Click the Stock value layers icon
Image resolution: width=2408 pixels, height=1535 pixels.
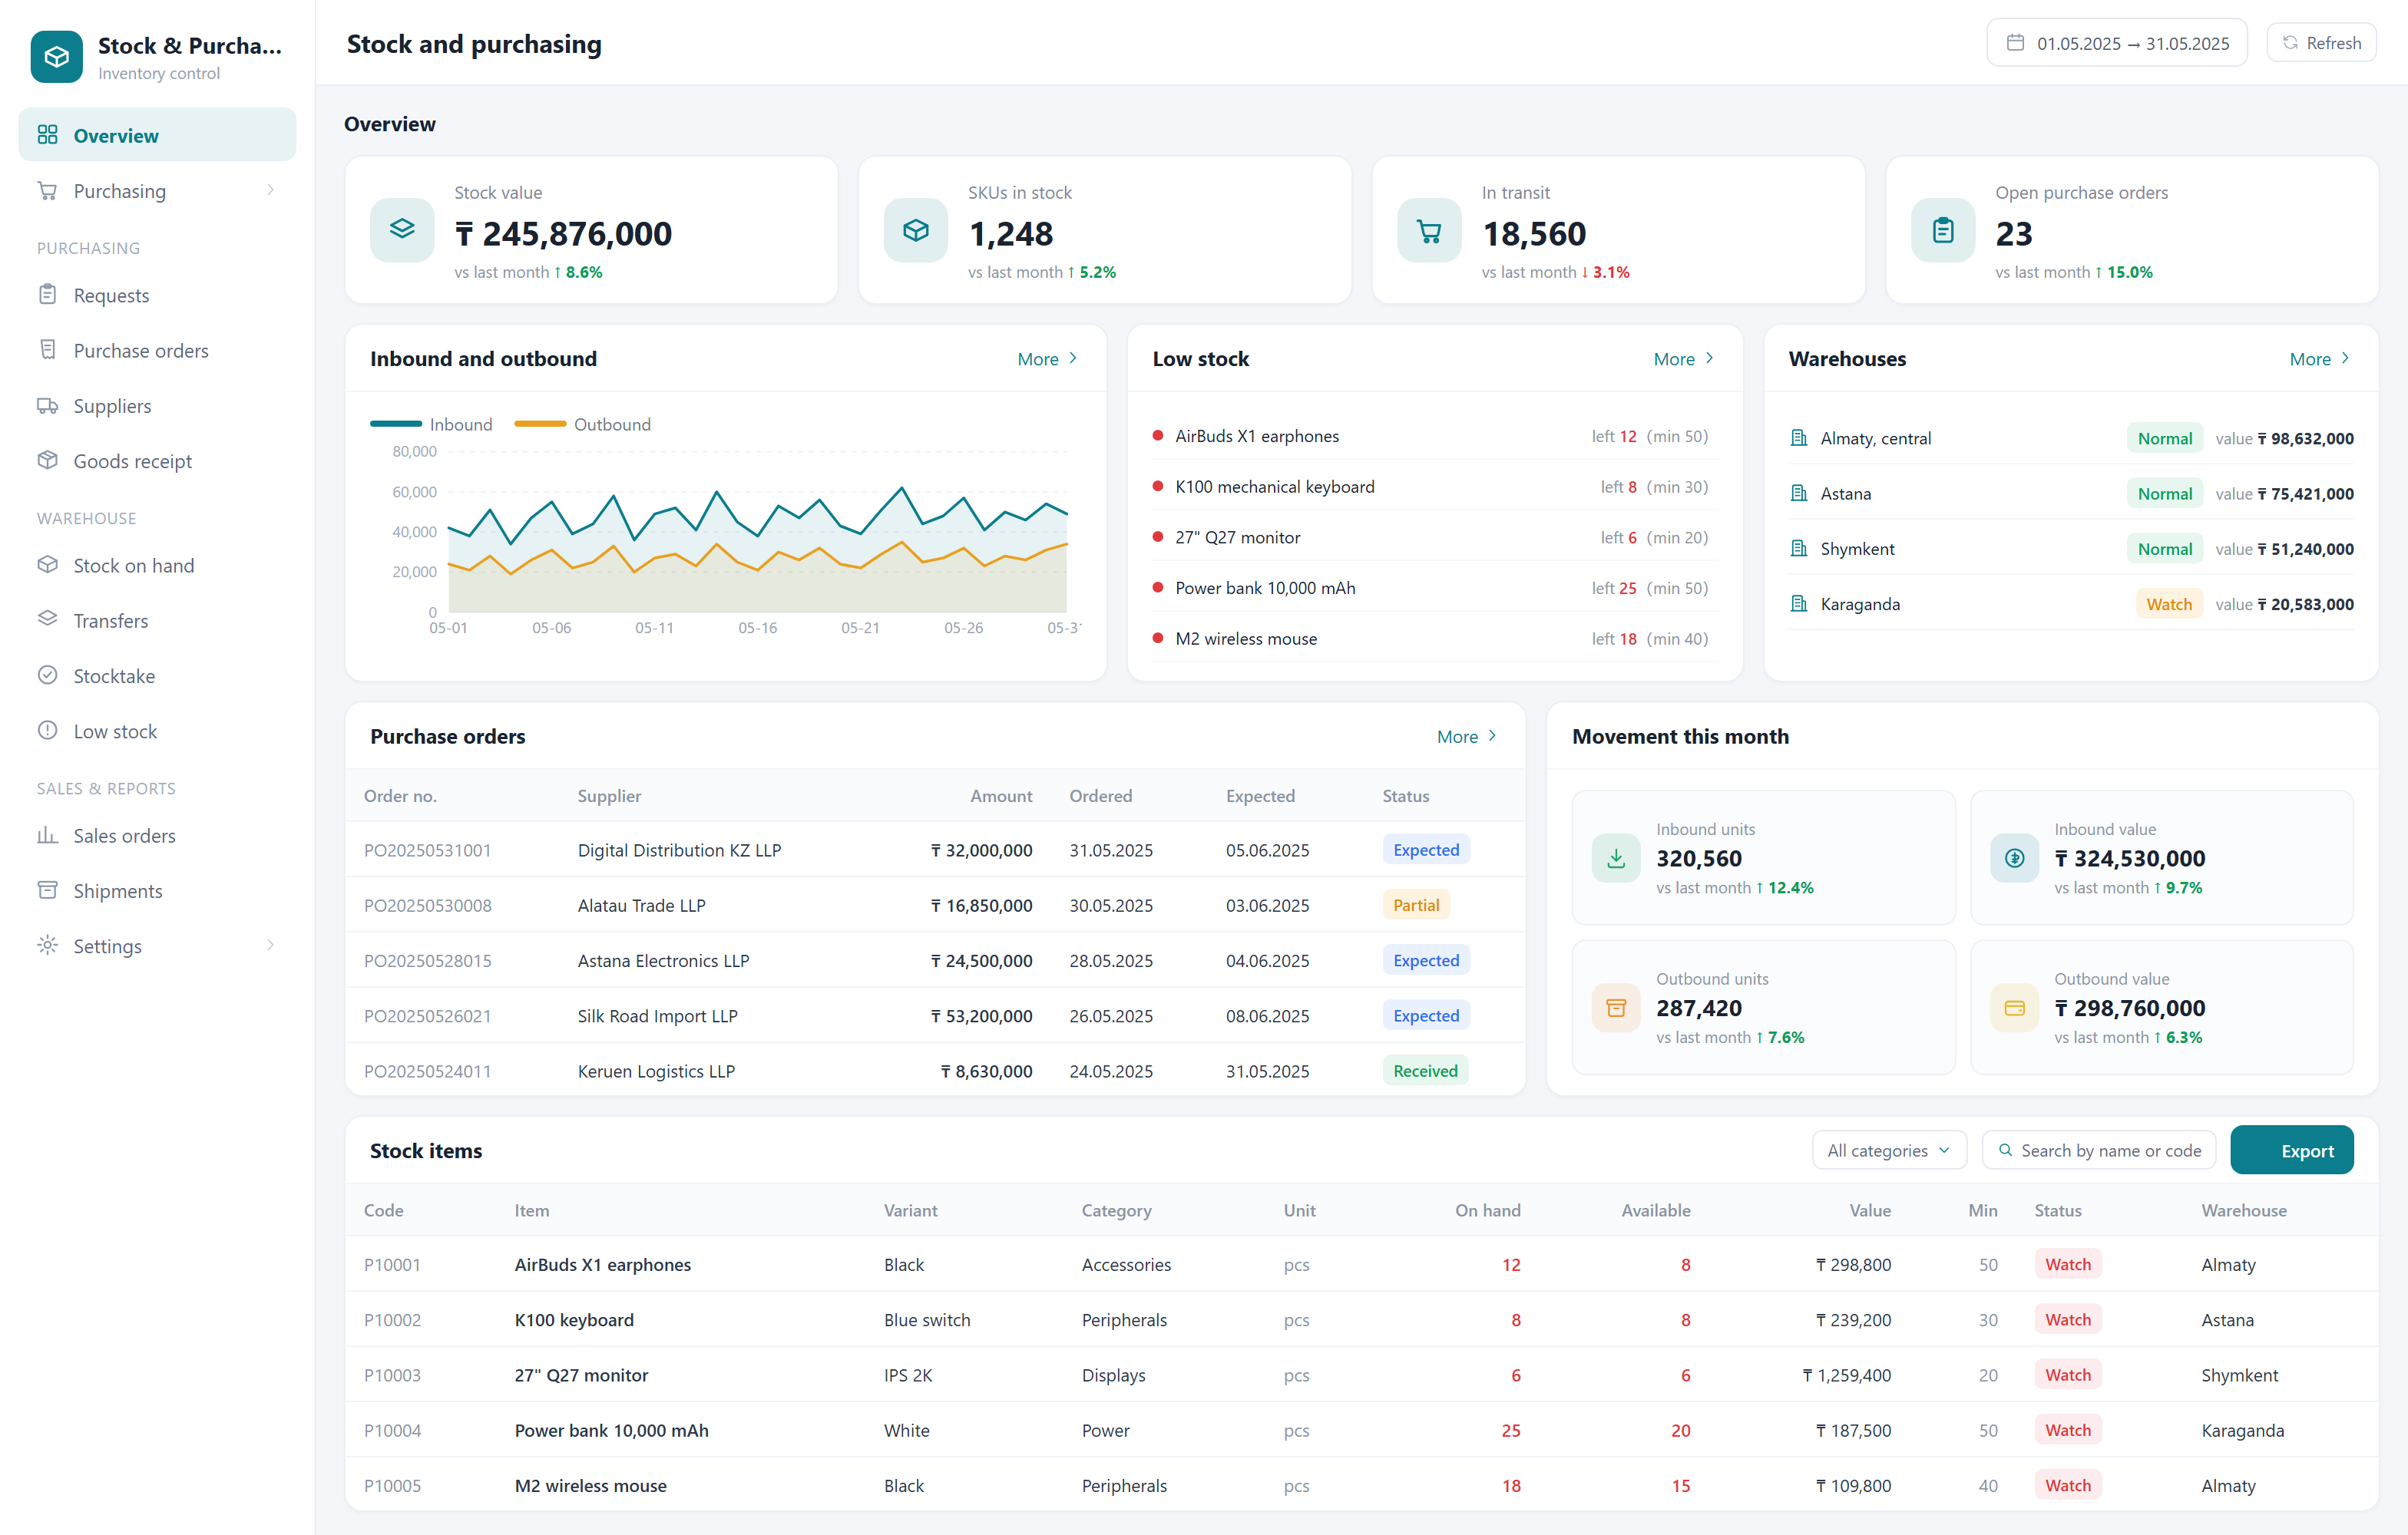pyautogui.click(x=402, y=229)
